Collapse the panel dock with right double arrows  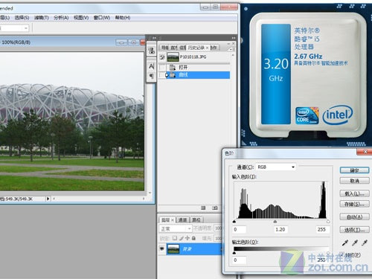pyautogui.click(x=234, y=38)
